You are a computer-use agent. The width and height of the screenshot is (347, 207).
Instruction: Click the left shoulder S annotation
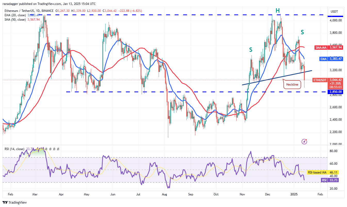(251, 50)
